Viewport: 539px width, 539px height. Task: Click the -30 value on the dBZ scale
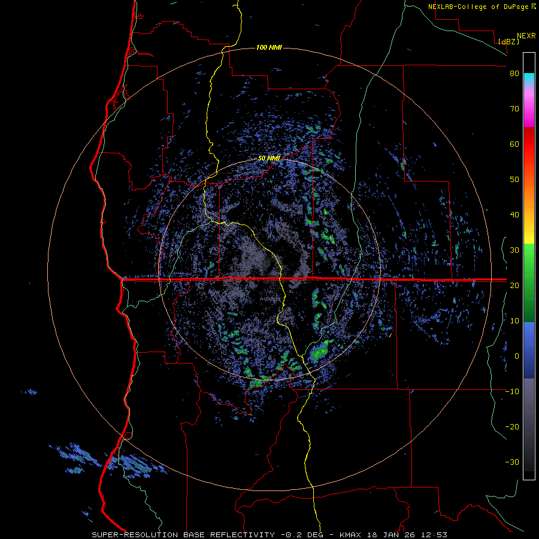(512, 462)
